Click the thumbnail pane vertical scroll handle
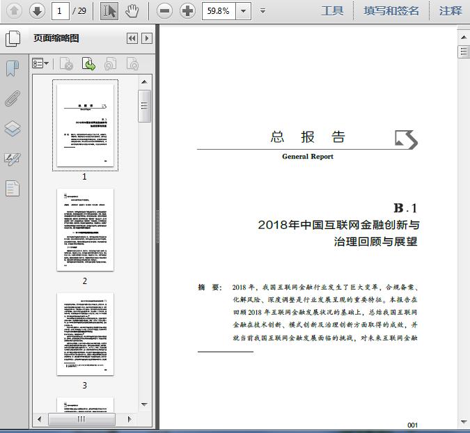Image resolution: width=470 pixels, height=433 pixels. tap(144, 106)
